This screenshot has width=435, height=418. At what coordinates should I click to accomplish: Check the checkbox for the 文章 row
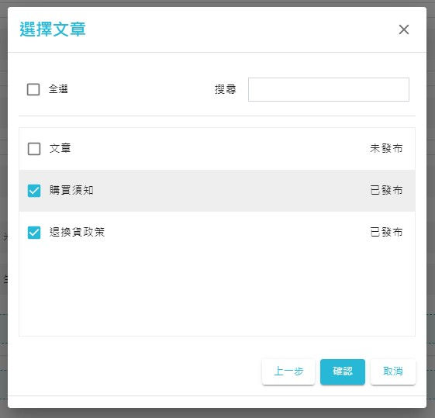[x=34, y=149]
